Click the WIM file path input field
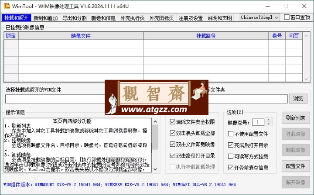This screenshot has width=314, height=195. (x=55, y=99)
